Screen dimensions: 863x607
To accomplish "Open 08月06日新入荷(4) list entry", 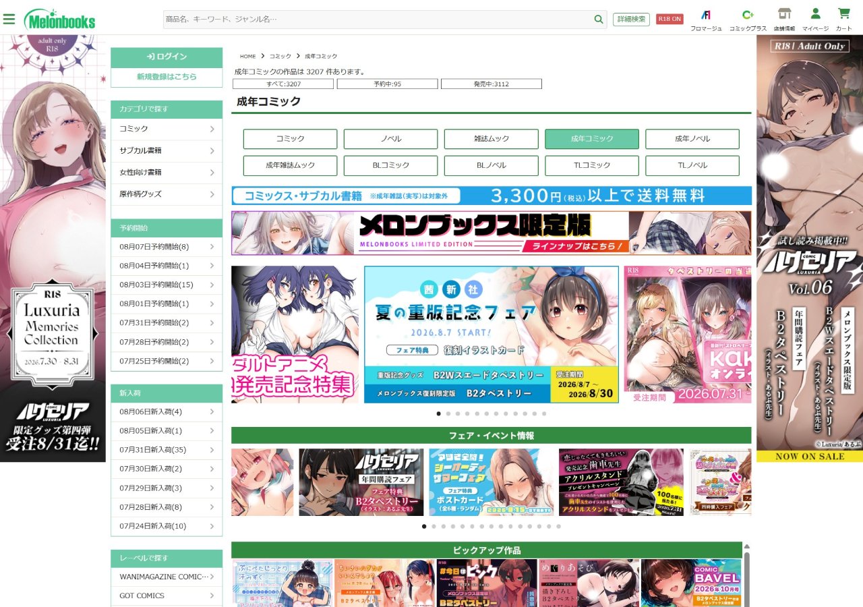I will coord(167,411).
